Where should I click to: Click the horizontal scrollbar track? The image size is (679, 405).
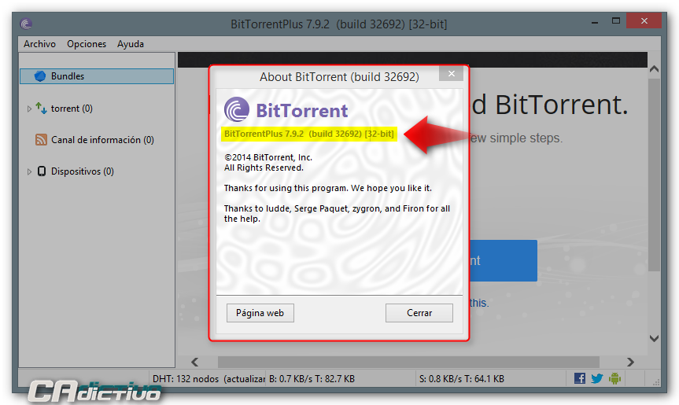click(x=408, y=362)
